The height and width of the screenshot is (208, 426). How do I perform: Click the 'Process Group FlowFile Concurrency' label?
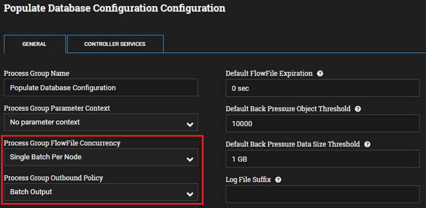point(62,143)
